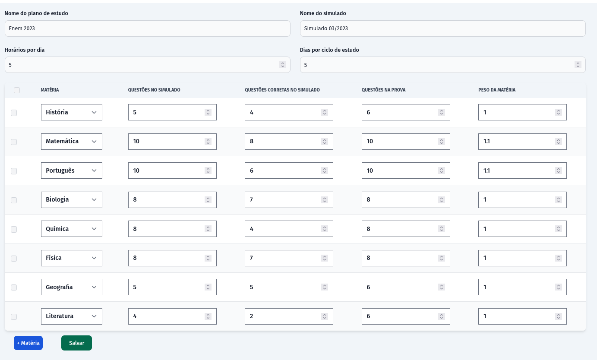The height and width of the screenshot is (360, 597).
Task: Click stepper arrows in Horários por dia field
Action: click(x=283, y=65)
